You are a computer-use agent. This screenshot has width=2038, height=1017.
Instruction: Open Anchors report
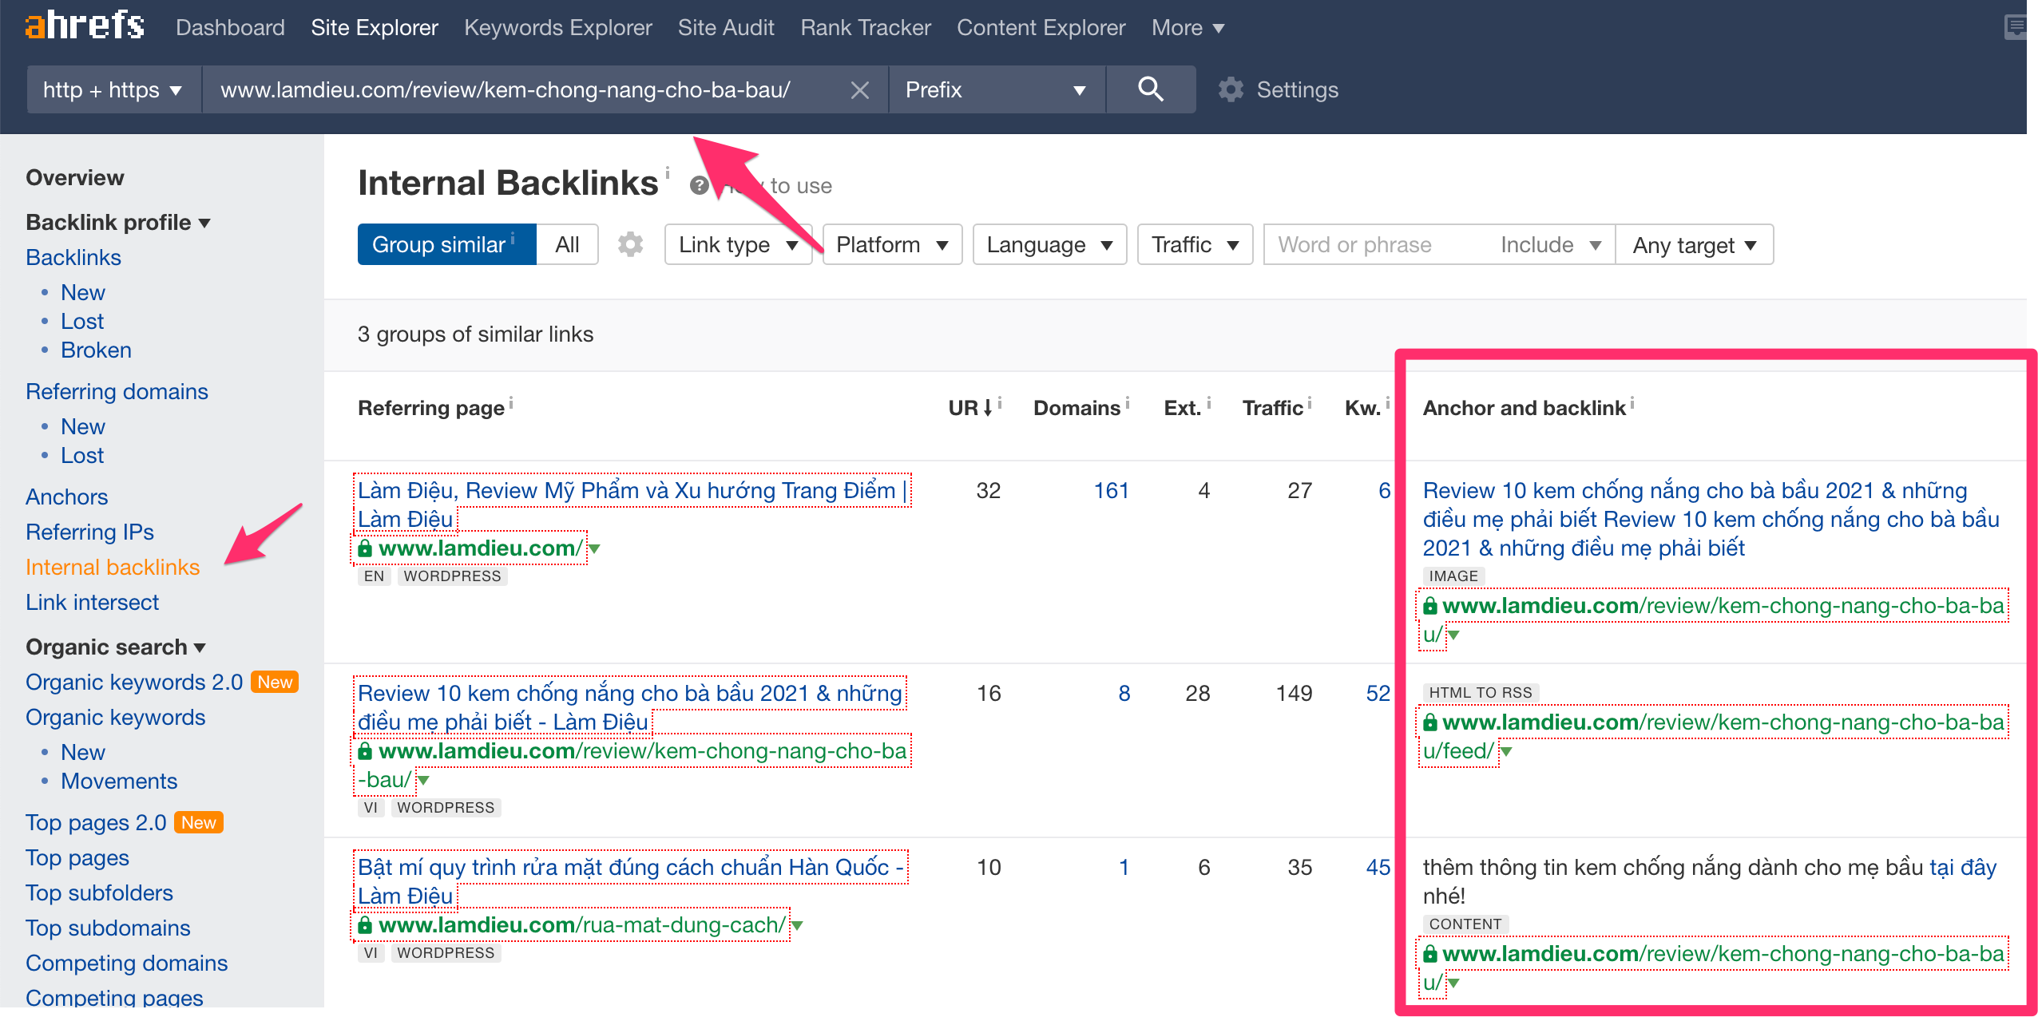[66, 497]
